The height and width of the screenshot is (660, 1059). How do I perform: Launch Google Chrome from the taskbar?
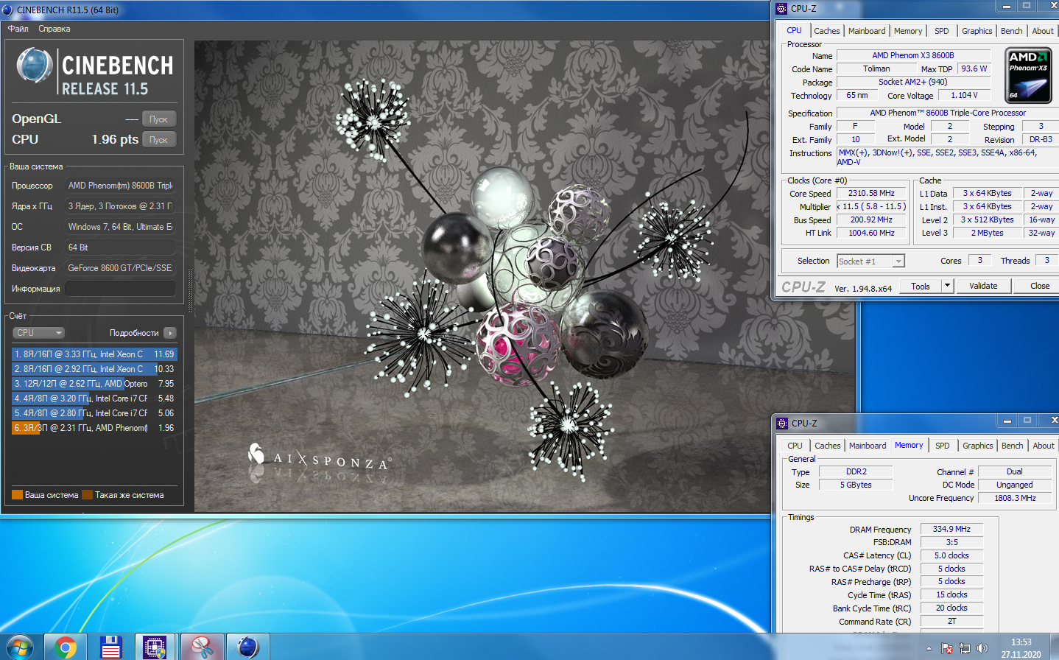66,647
